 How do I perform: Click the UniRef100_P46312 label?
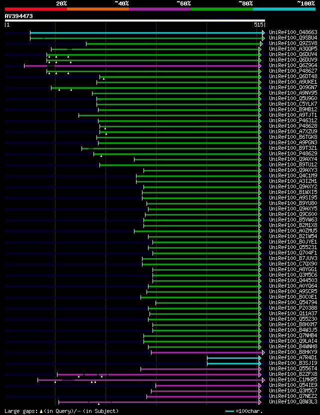tap(293, 120)
